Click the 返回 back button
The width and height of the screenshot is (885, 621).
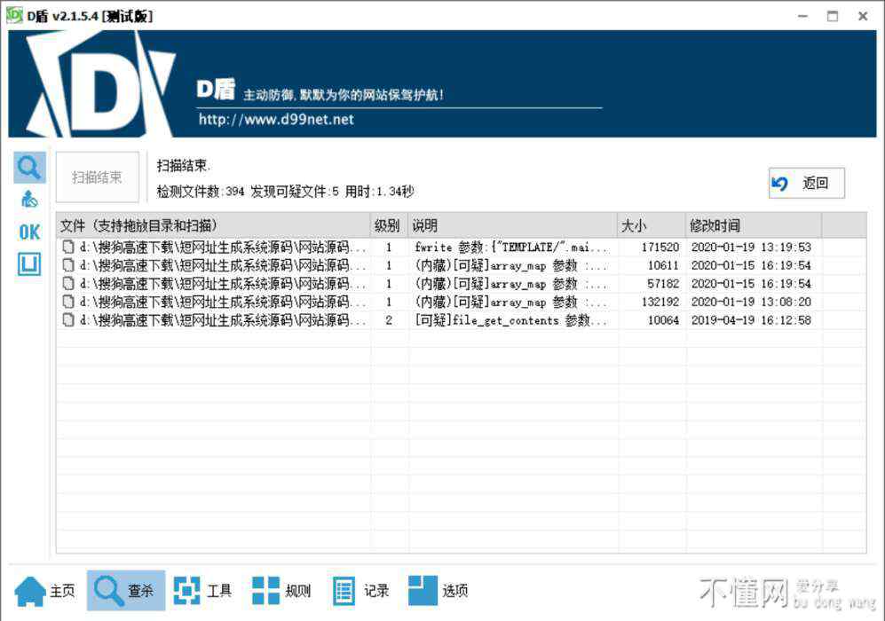(x=807, y=184)
